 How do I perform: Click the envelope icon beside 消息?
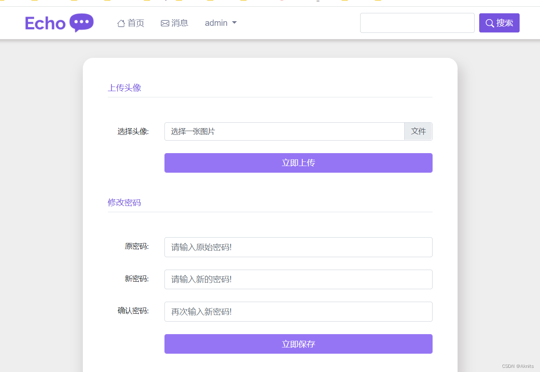(x=165, y=23)
